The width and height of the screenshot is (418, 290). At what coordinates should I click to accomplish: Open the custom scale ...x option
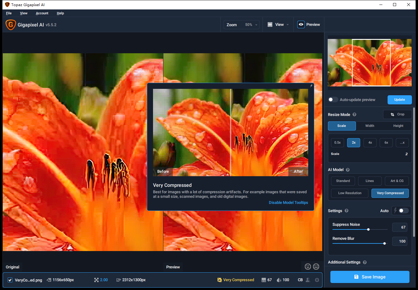[x=402, y=143]
